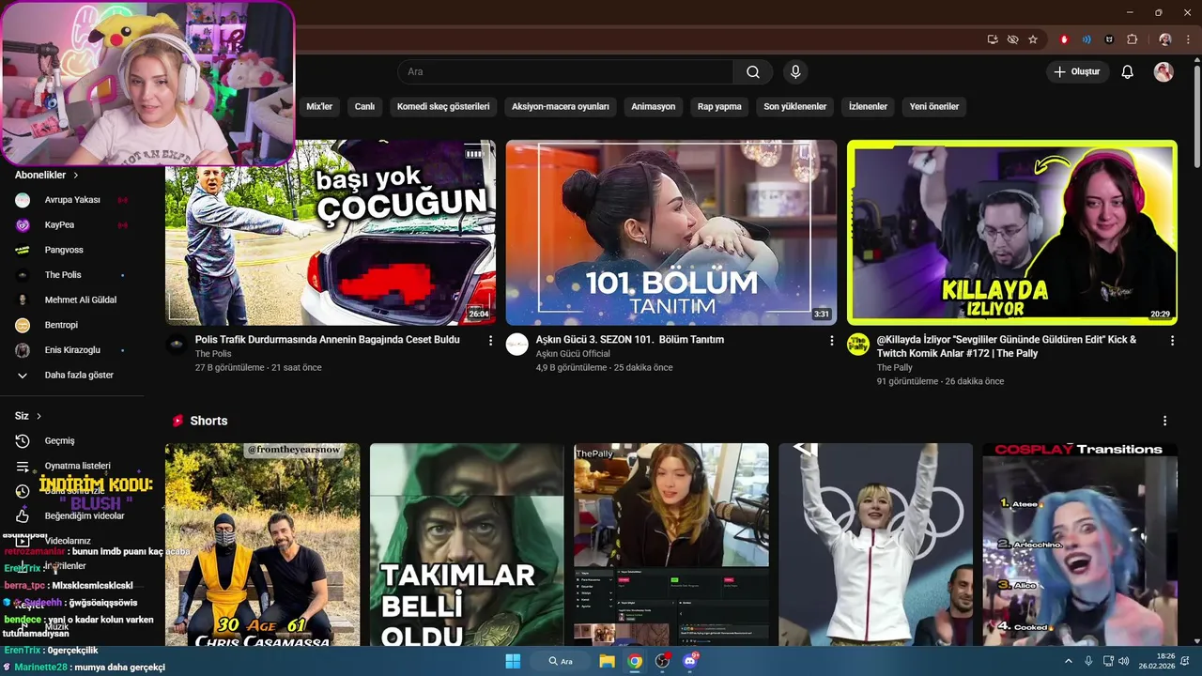This screenshot has height=676, width=1202.
Task: Open the Chrome extensions puzzle icon
Action: click(x=1133, y=39)
